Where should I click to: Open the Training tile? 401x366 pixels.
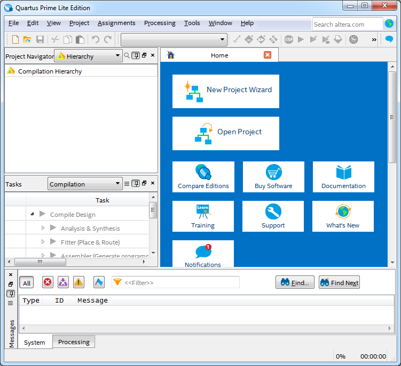click(203, 216)
